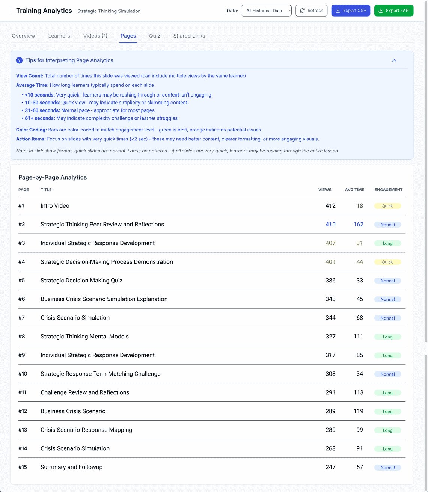Select the Shared Links tab
Viewport: 428px width, 492px height.
pos(189,36)
